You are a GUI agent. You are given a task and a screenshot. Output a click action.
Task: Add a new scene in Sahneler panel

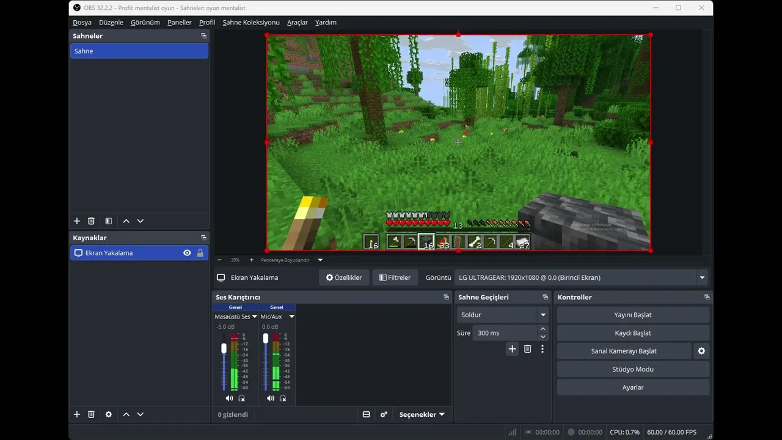pyautogui.click(x=77, y=221)
